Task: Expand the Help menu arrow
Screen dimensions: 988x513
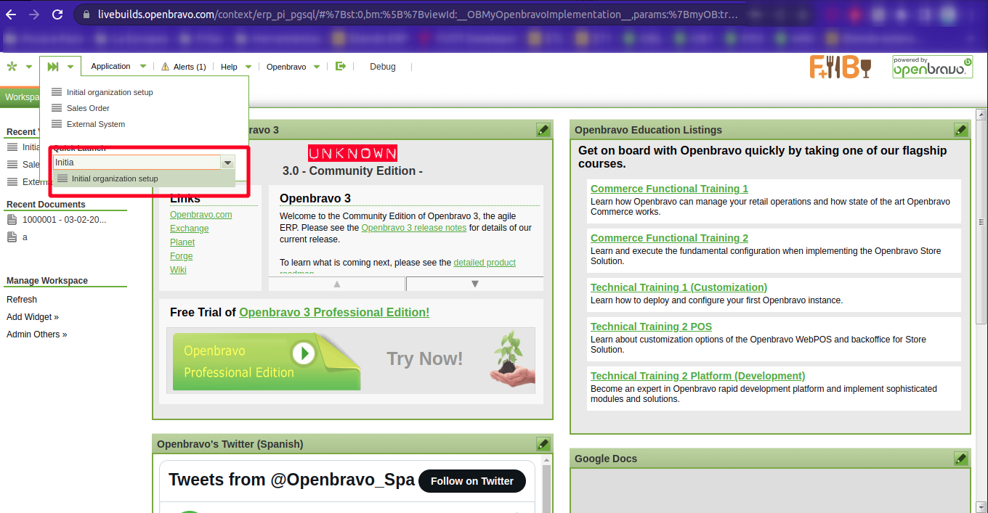Action: (248, 67)
